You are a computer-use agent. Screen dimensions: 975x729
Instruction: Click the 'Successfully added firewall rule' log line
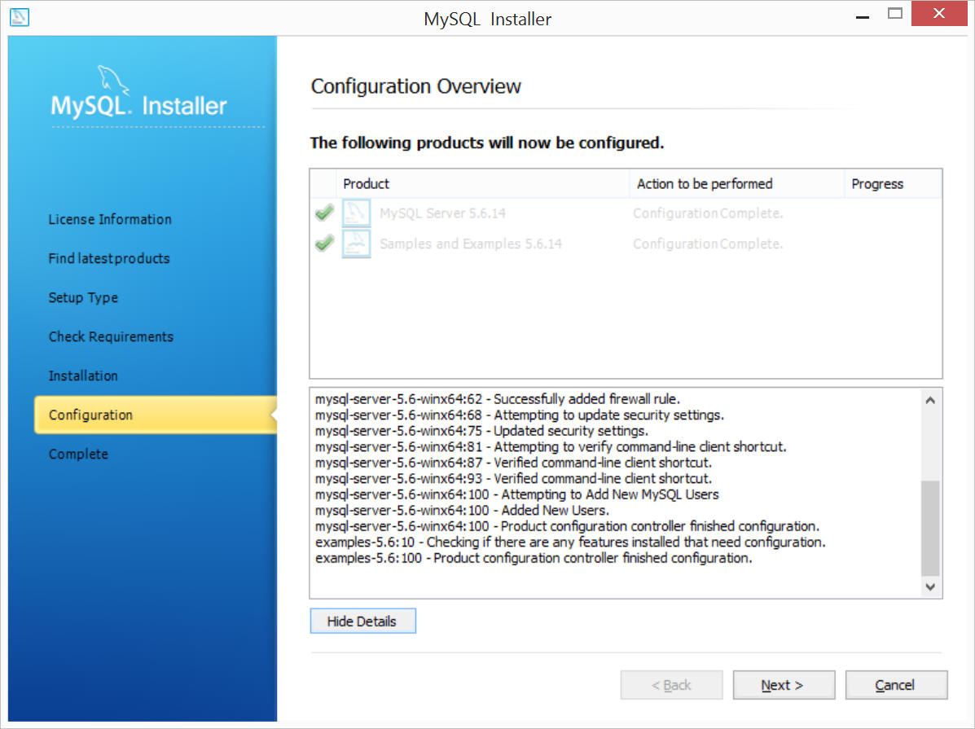498,399
